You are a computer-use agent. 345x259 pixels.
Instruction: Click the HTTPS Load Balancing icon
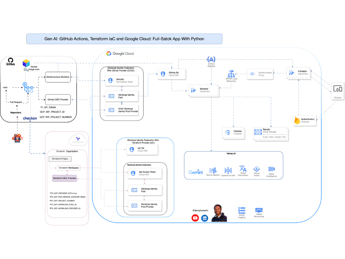click(231, 74)
